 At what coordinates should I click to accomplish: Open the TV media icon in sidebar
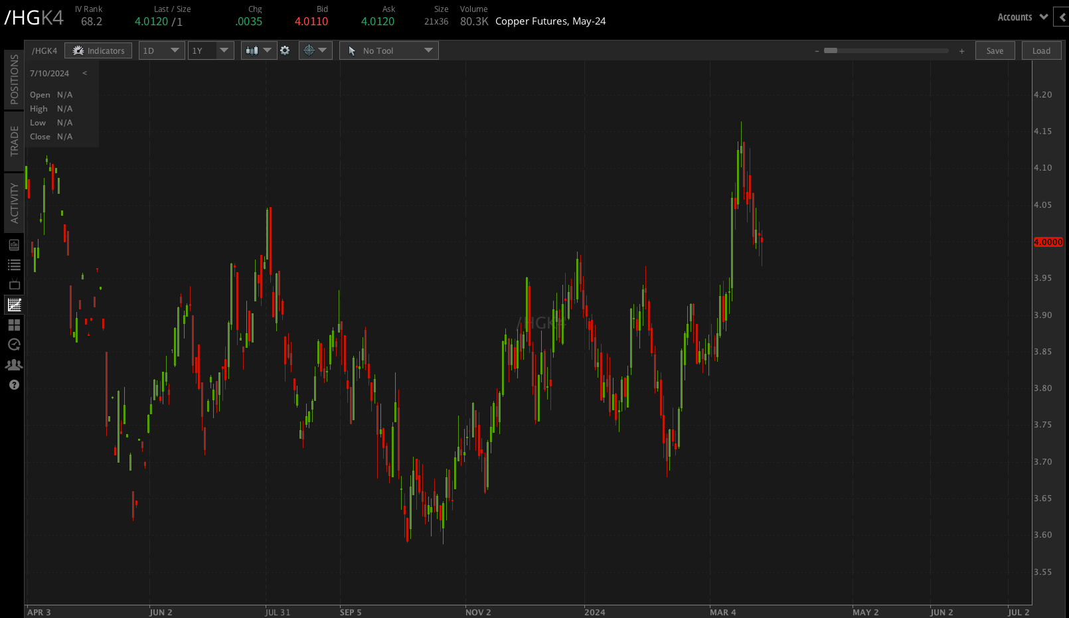14,285
